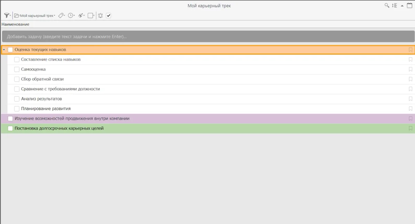The width and height of the screenshot is (415, 224).
Task: Open the filter funnel menu
Action: [x=7, y=16]
